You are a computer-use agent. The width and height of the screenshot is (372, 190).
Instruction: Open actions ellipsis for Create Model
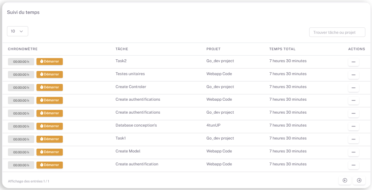[x=353, y=152]
